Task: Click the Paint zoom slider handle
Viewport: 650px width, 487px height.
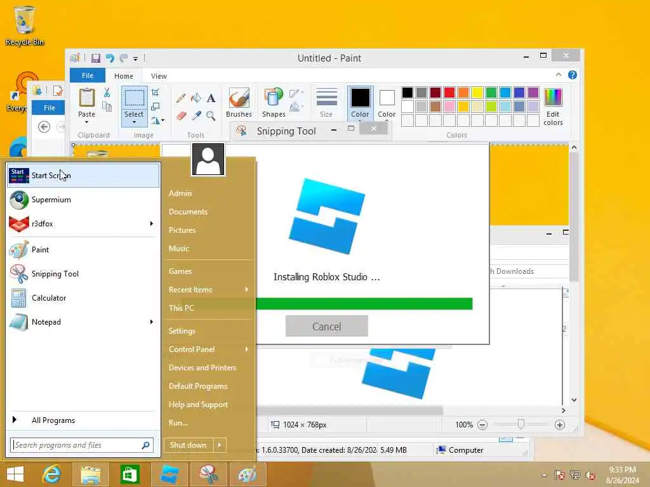Action: (521, 424)
